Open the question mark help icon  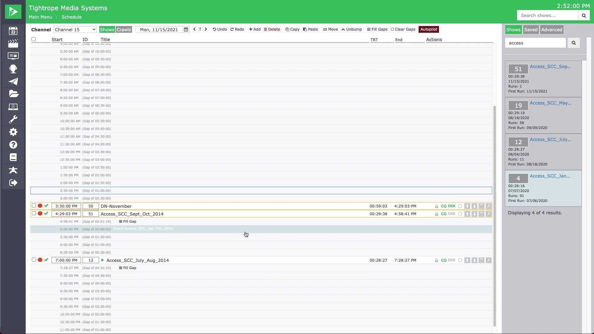pos(13,145)
